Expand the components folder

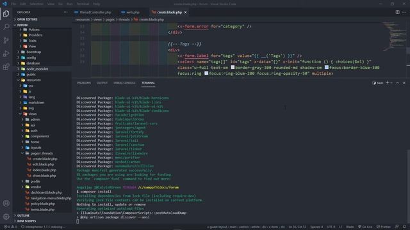(40, 136)
